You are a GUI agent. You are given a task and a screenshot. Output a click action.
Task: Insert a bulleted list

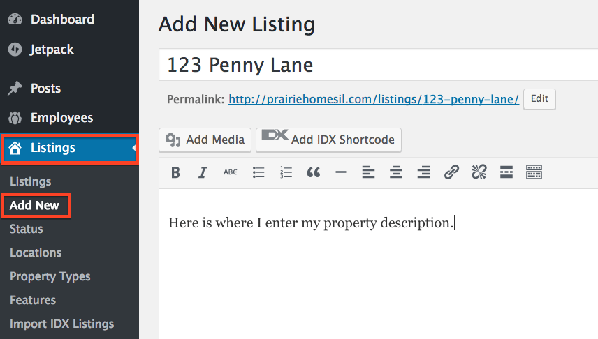tap(258, 172)
